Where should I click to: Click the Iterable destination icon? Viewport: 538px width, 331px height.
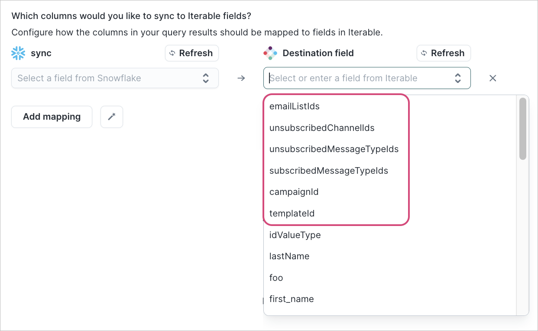pyautogui.click(x=270, y=53)
